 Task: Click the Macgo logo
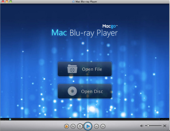[x=110, y=26]
